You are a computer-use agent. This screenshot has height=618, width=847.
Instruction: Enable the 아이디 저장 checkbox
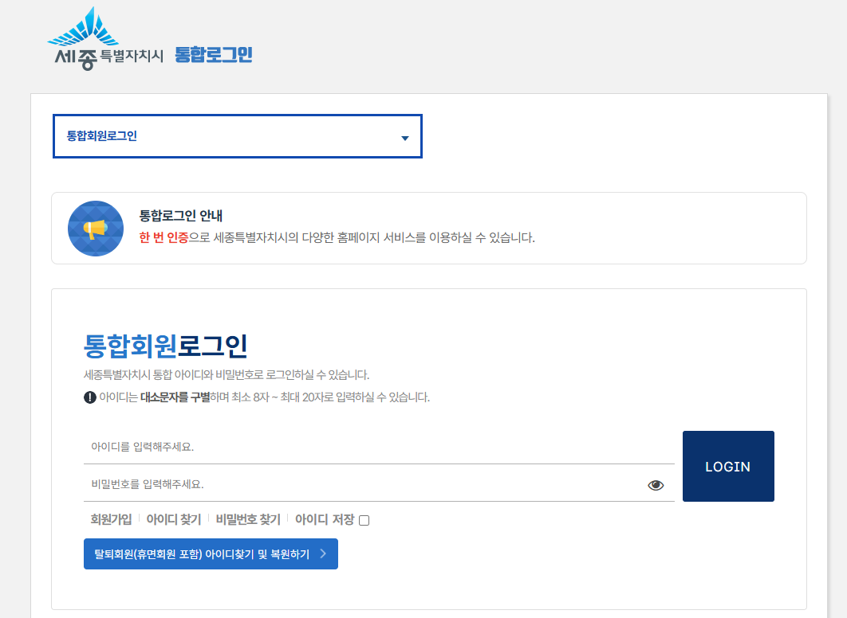[x=364, y=519]
